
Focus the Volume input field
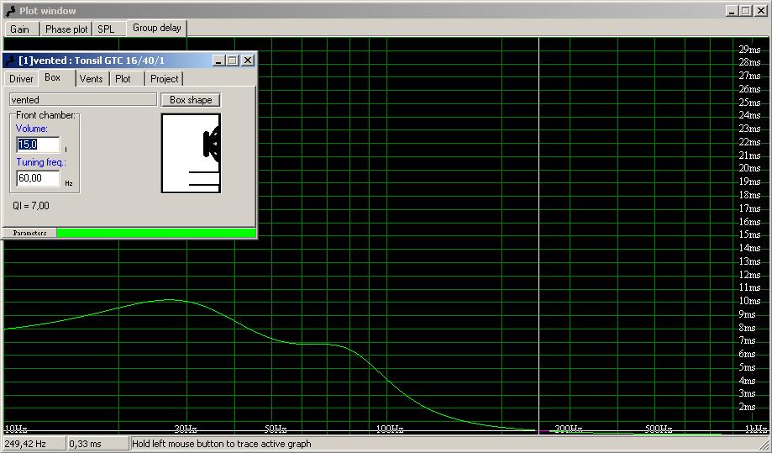(x=39, y=145)
